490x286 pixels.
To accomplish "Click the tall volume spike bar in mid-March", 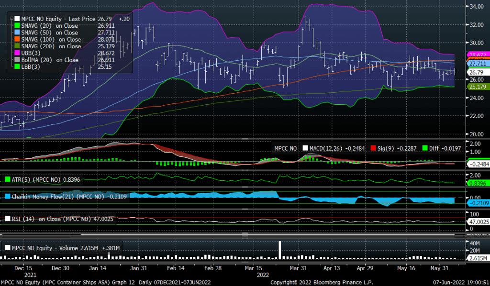I will pyautogui.click(x=280, y=250).
